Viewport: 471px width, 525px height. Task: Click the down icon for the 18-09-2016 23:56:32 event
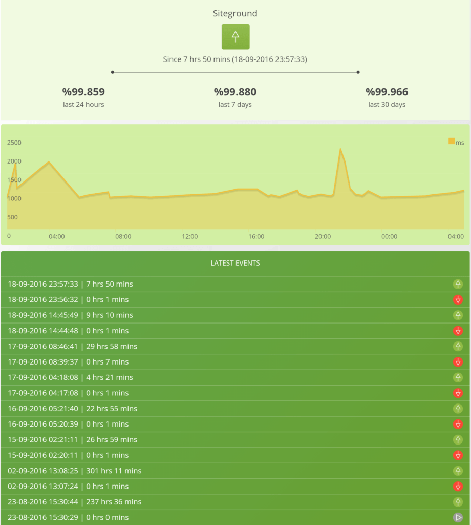pyautogui.click(x=458, y=299)
